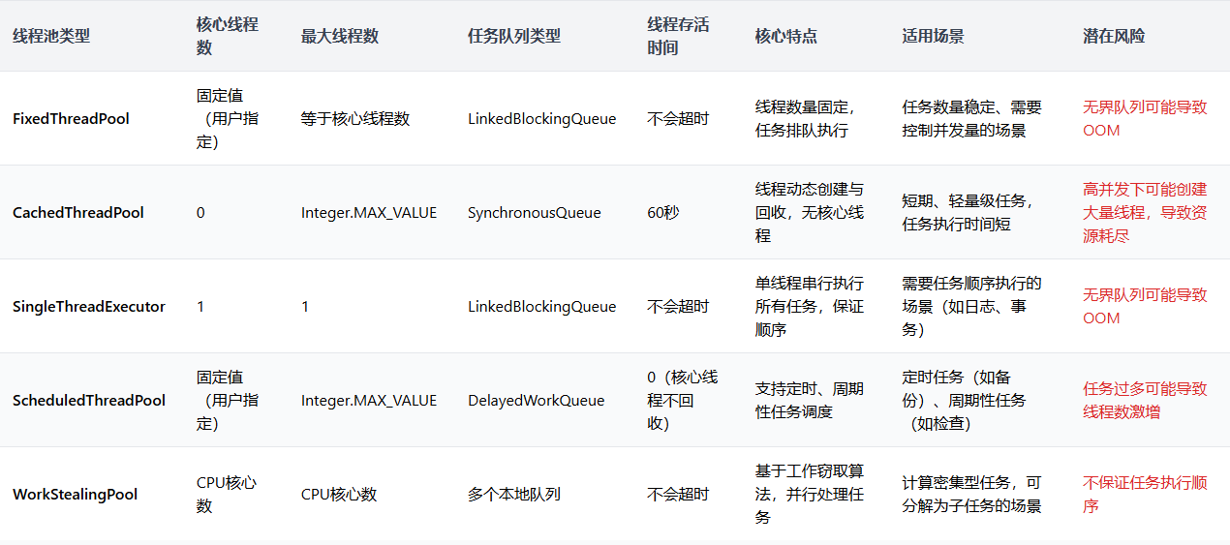Click the 任务队列类型 column header

(x=513, y=36)
